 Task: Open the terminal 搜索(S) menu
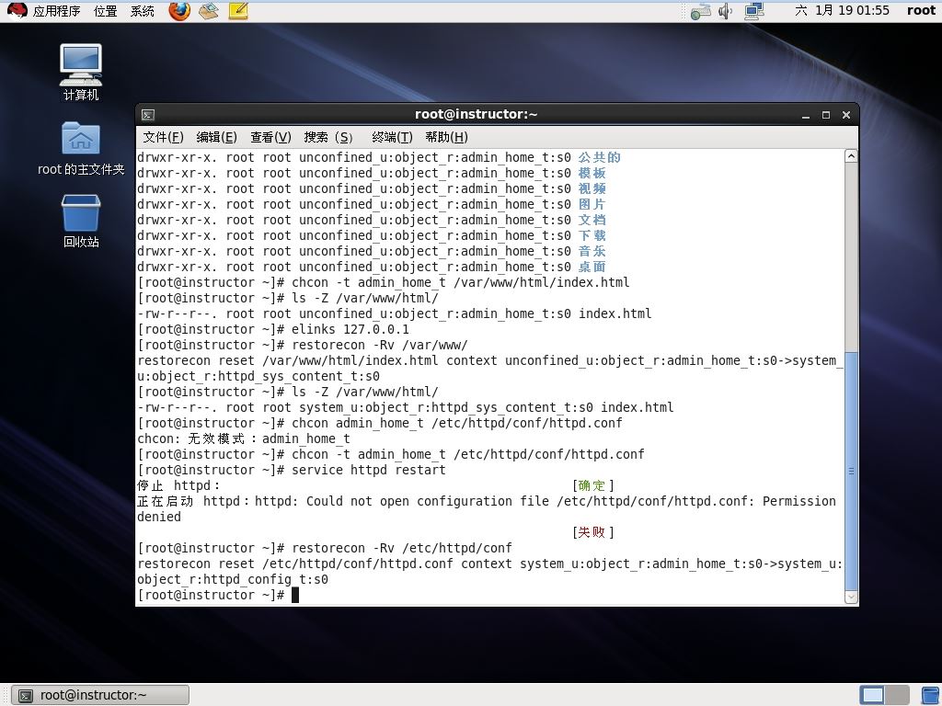(x=328, y=138)
